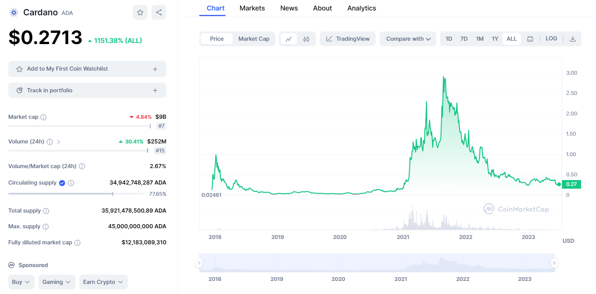Viewport: 596px width, 294px height.
Task: Expand the Buy dropdown
Action: pyautogui.click(x=21, y=282)
